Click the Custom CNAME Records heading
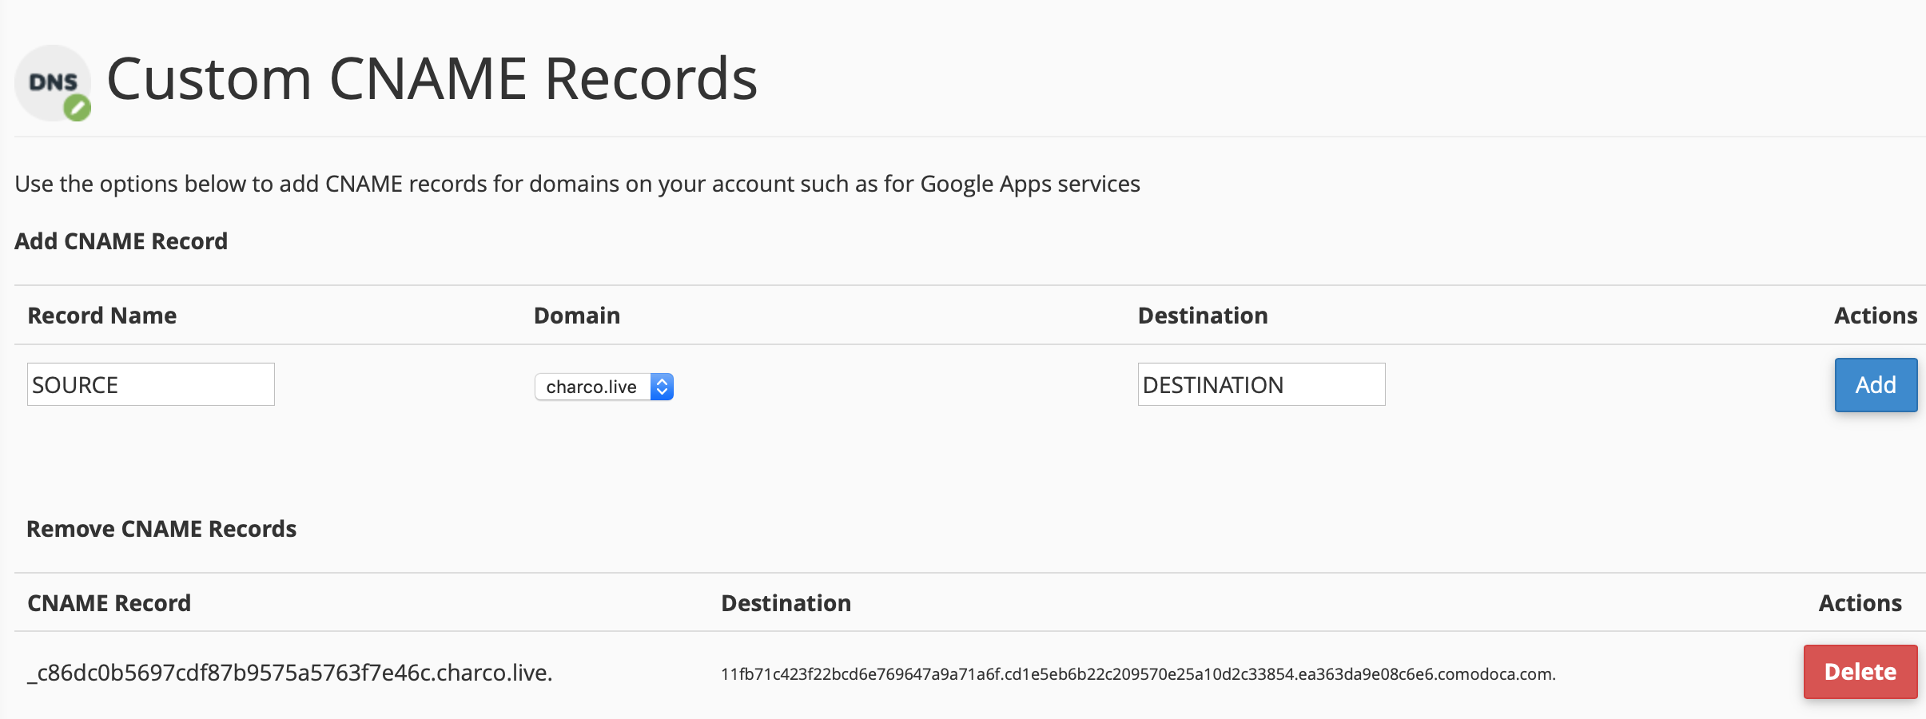The height and width of the screenshot is (719, 1926). tap(432, 79)
